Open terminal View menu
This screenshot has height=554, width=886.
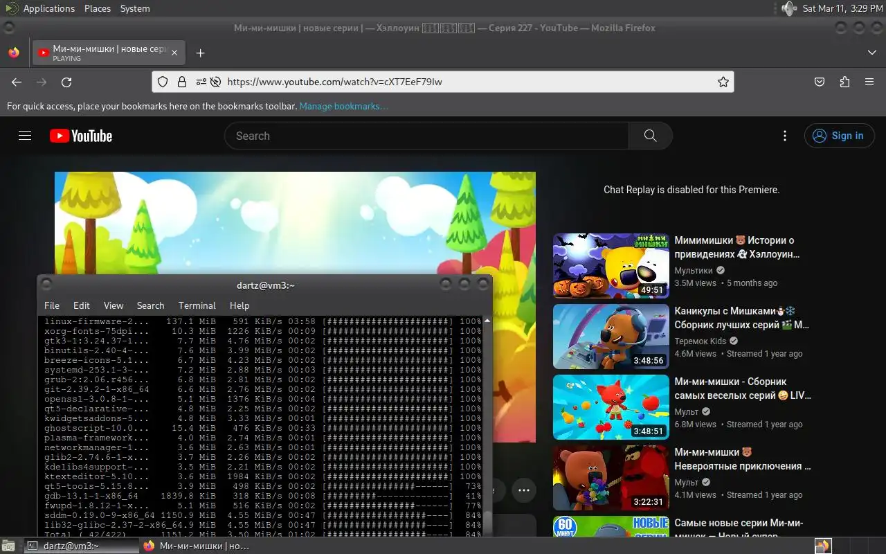(x=114, y=305)
